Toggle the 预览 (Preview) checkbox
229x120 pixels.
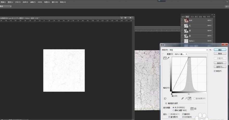click(x=215, y=71)
